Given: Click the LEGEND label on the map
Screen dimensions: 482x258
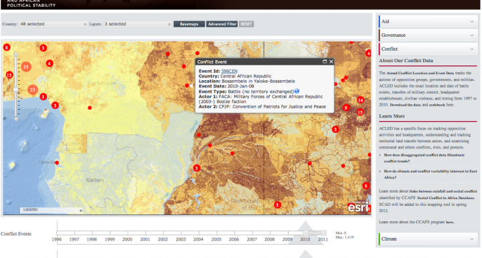Looking at the screenshot, I should point(30,210).
